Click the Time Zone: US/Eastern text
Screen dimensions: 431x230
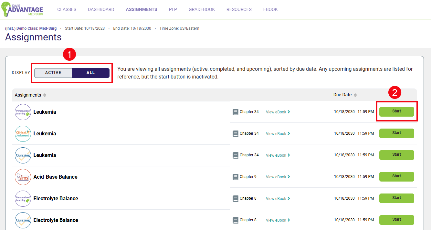tap(179, 28)
